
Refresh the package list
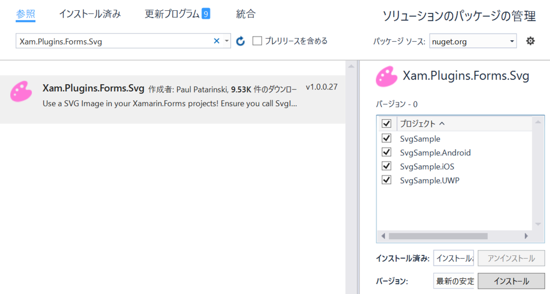240,41
